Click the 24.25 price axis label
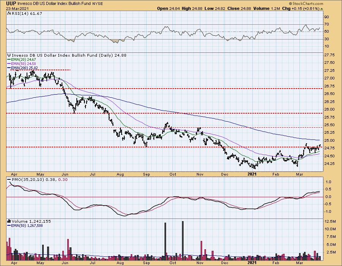This screenshot has width=342, height=266. click(x=329, y=163)
